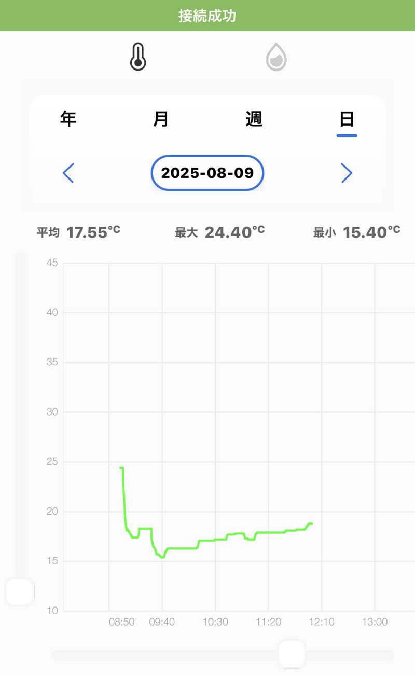Click the 09:40 time axis label

click(x=162, y=622)
